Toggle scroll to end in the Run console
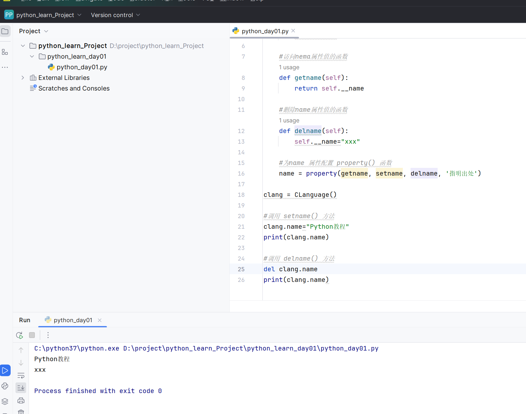 (21, 388)
